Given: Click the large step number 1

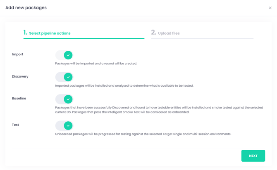Looking at the screenshot, I should point(25,33).
